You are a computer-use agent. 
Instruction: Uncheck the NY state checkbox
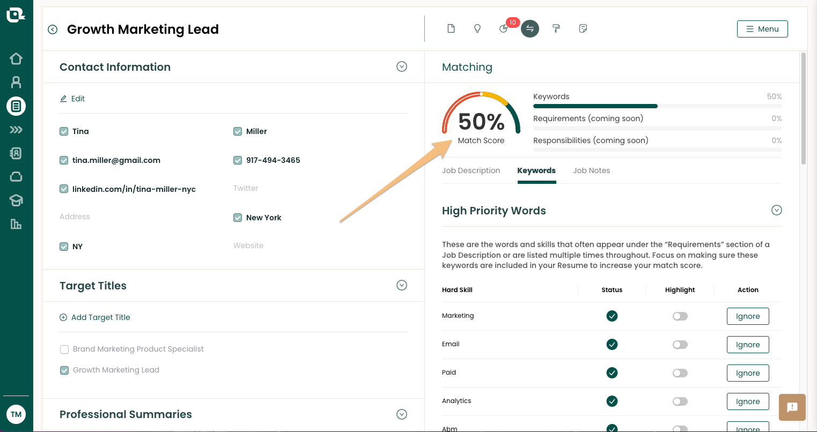(x=64, y=247)
